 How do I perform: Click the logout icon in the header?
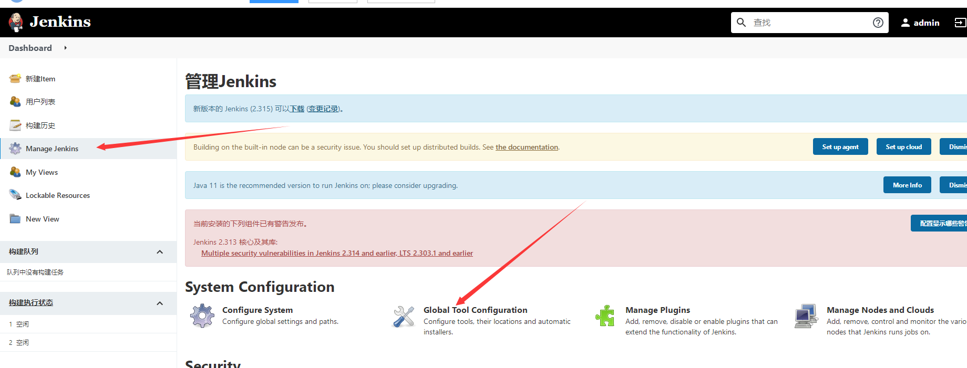click(x=960, y=23)
